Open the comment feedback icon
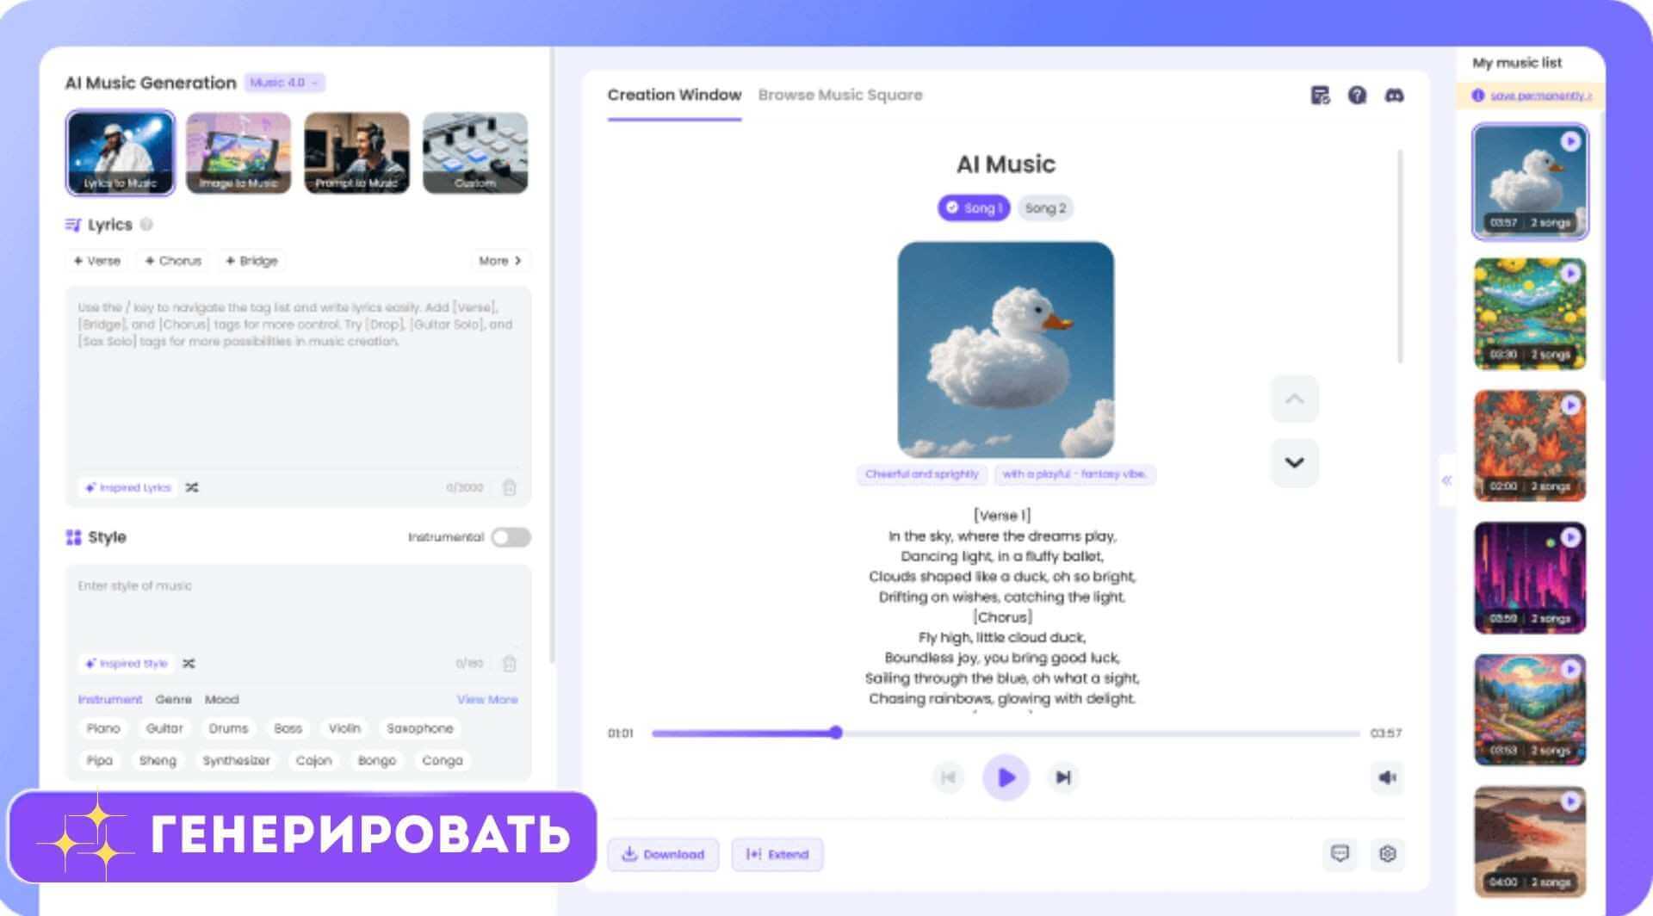This screenshot has width=1653, height=916. [1340, 854]
